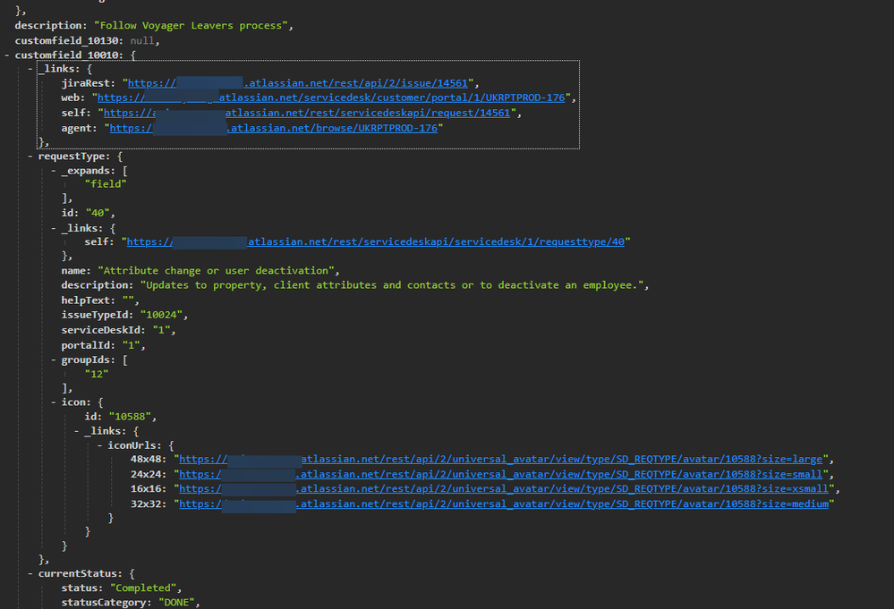Image resolution: width=894 pixels, height=609 pixels.
Task: Open the self servicedeskapi request/14561 link
Action: click(x=307, y=113)
